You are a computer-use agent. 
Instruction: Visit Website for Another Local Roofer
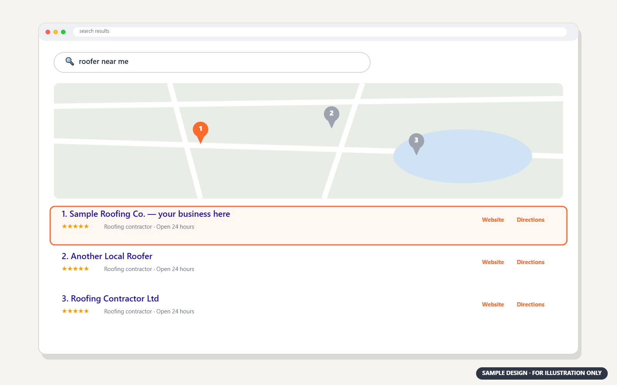(x=493, y=262)
